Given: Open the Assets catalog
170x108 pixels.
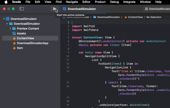Looking at the screenshot, I should [21, 33].
